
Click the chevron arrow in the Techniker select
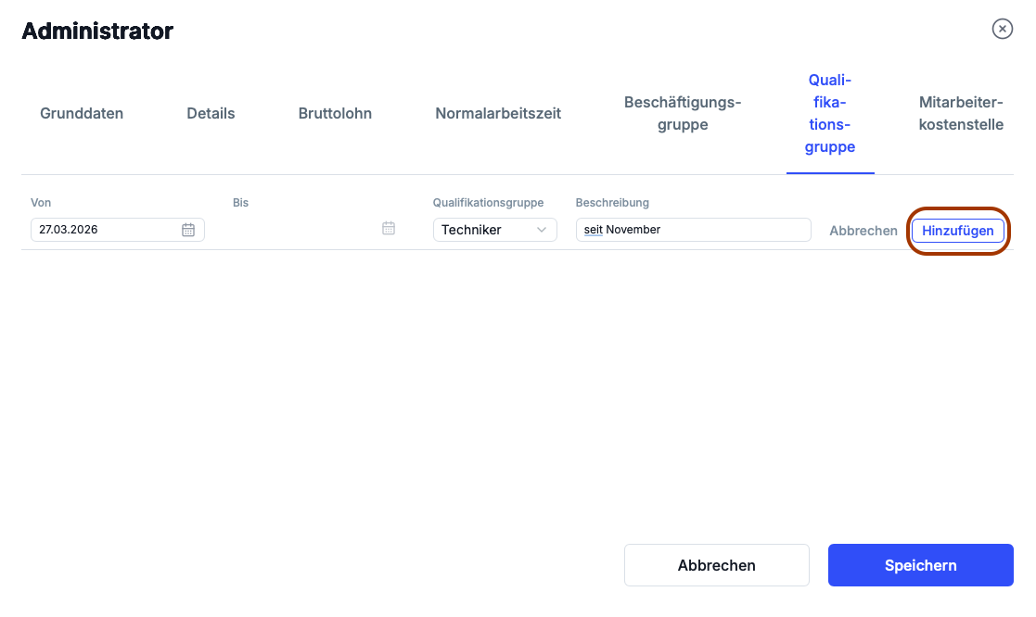coord(542,230)
